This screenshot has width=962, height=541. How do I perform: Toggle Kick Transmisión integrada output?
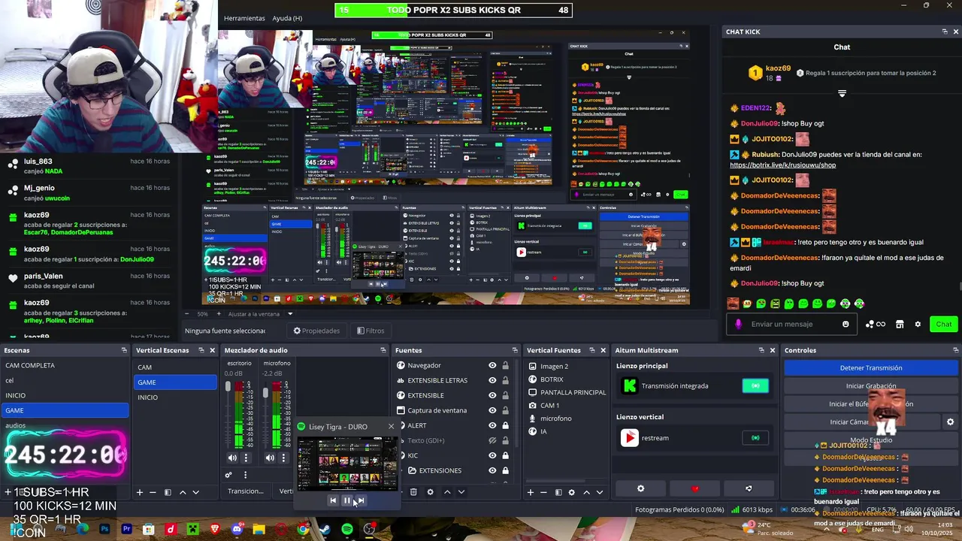pos(755,385)
